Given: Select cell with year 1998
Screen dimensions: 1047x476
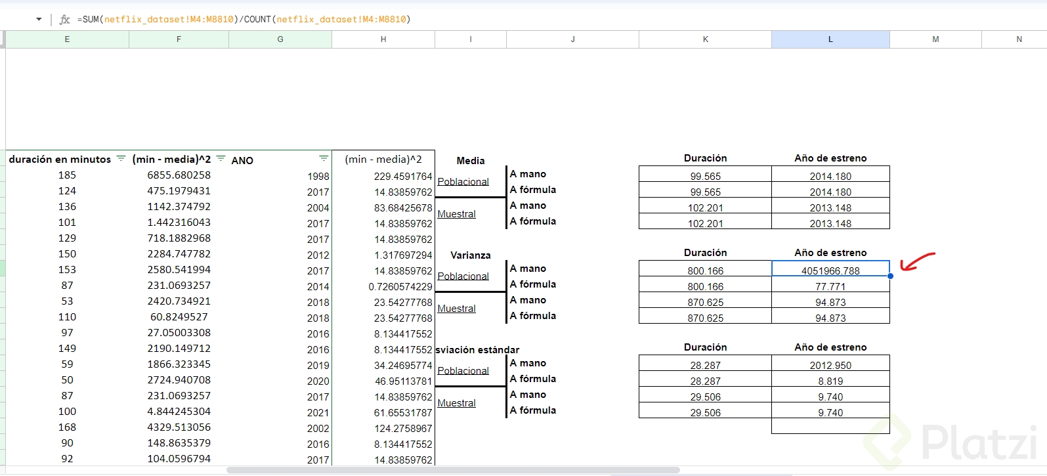Looking at the screenshot, I should (280, 176).
